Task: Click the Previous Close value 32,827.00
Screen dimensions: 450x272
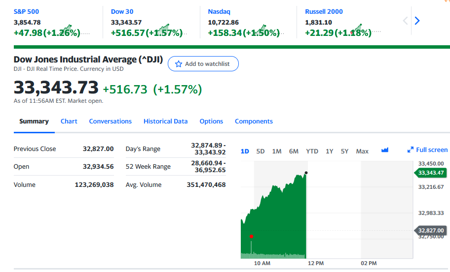Action: coord(98,149)
